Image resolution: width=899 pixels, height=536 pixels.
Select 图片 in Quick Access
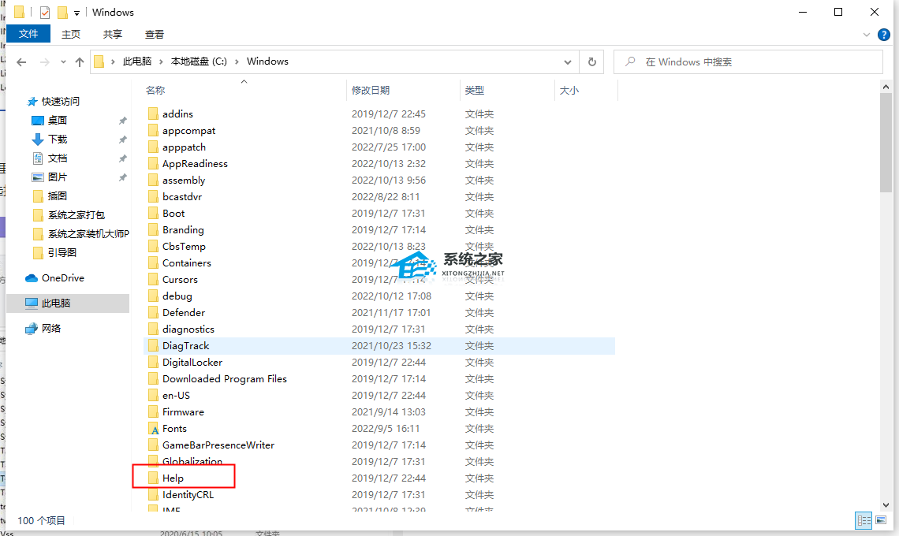[x=58, y=177]
